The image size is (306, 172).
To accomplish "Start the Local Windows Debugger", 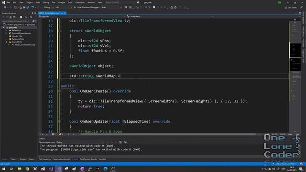I will 86,8.
